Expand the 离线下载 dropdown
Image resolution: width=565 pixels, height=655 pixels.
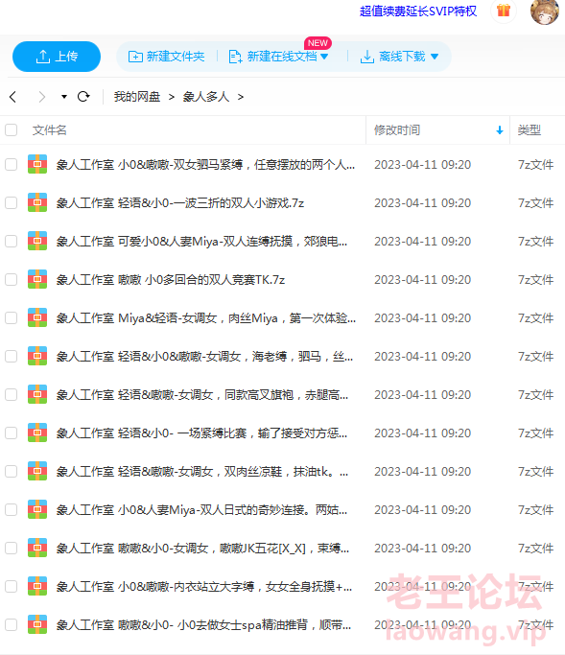pos(435,57)
